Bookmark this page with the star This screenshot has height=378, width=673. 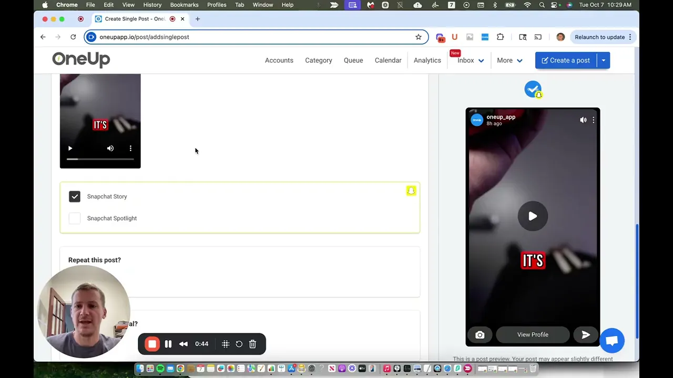click(x=419, y=37)
